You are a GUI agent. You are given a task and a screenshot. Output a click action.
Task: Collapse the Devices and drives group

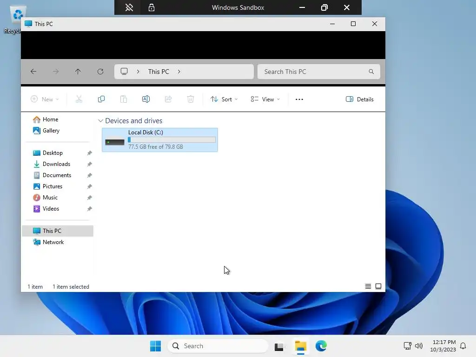click(100, 121)
